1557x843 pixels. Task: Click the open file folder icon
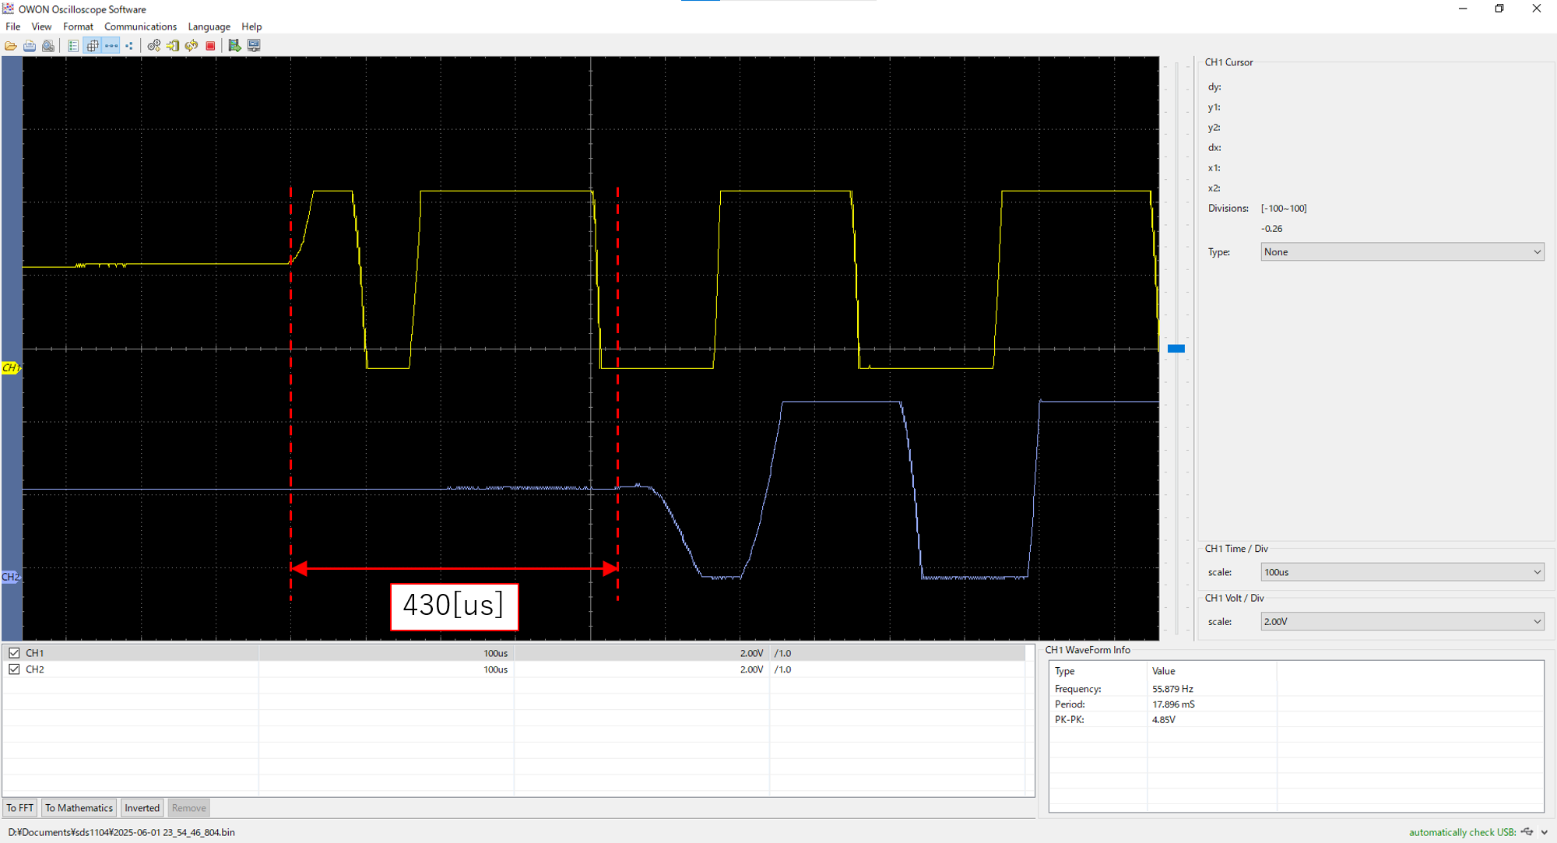click(x=11, y=46)
